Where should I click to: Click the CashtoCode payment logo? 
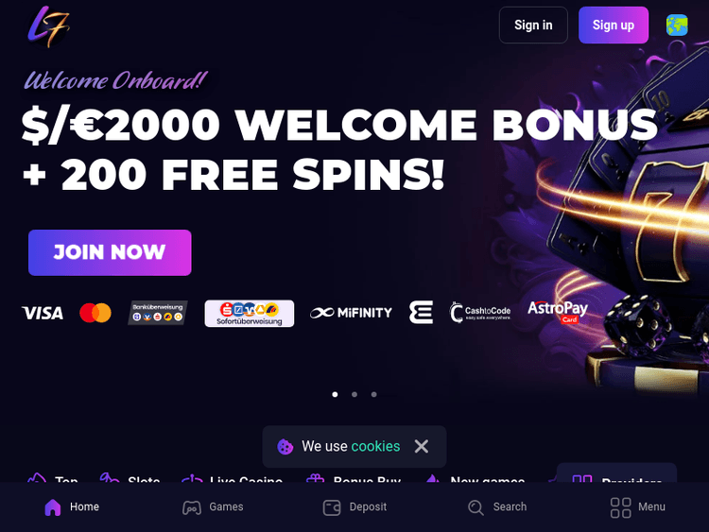pyautogui.click(x=480, y=313)
